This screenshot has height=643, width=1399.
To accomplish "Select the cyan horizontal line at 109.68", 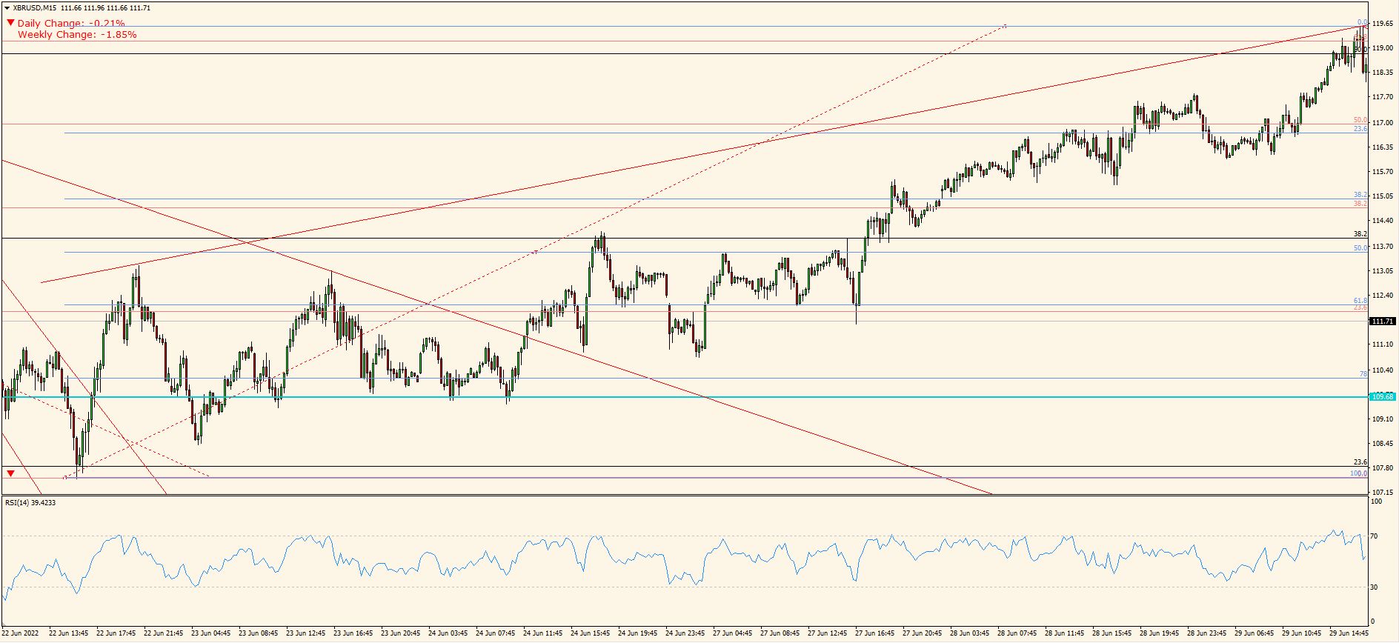I will (684, 396).
